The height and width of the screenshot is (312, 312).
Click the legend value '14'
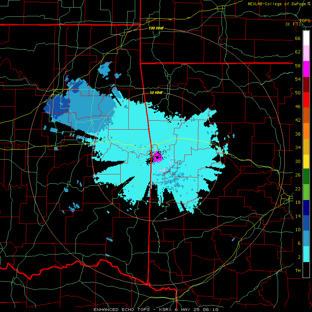tap(298, 216)
